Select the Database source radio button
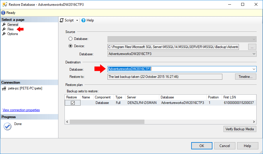 pyautogui.click(x=70, y=39)
